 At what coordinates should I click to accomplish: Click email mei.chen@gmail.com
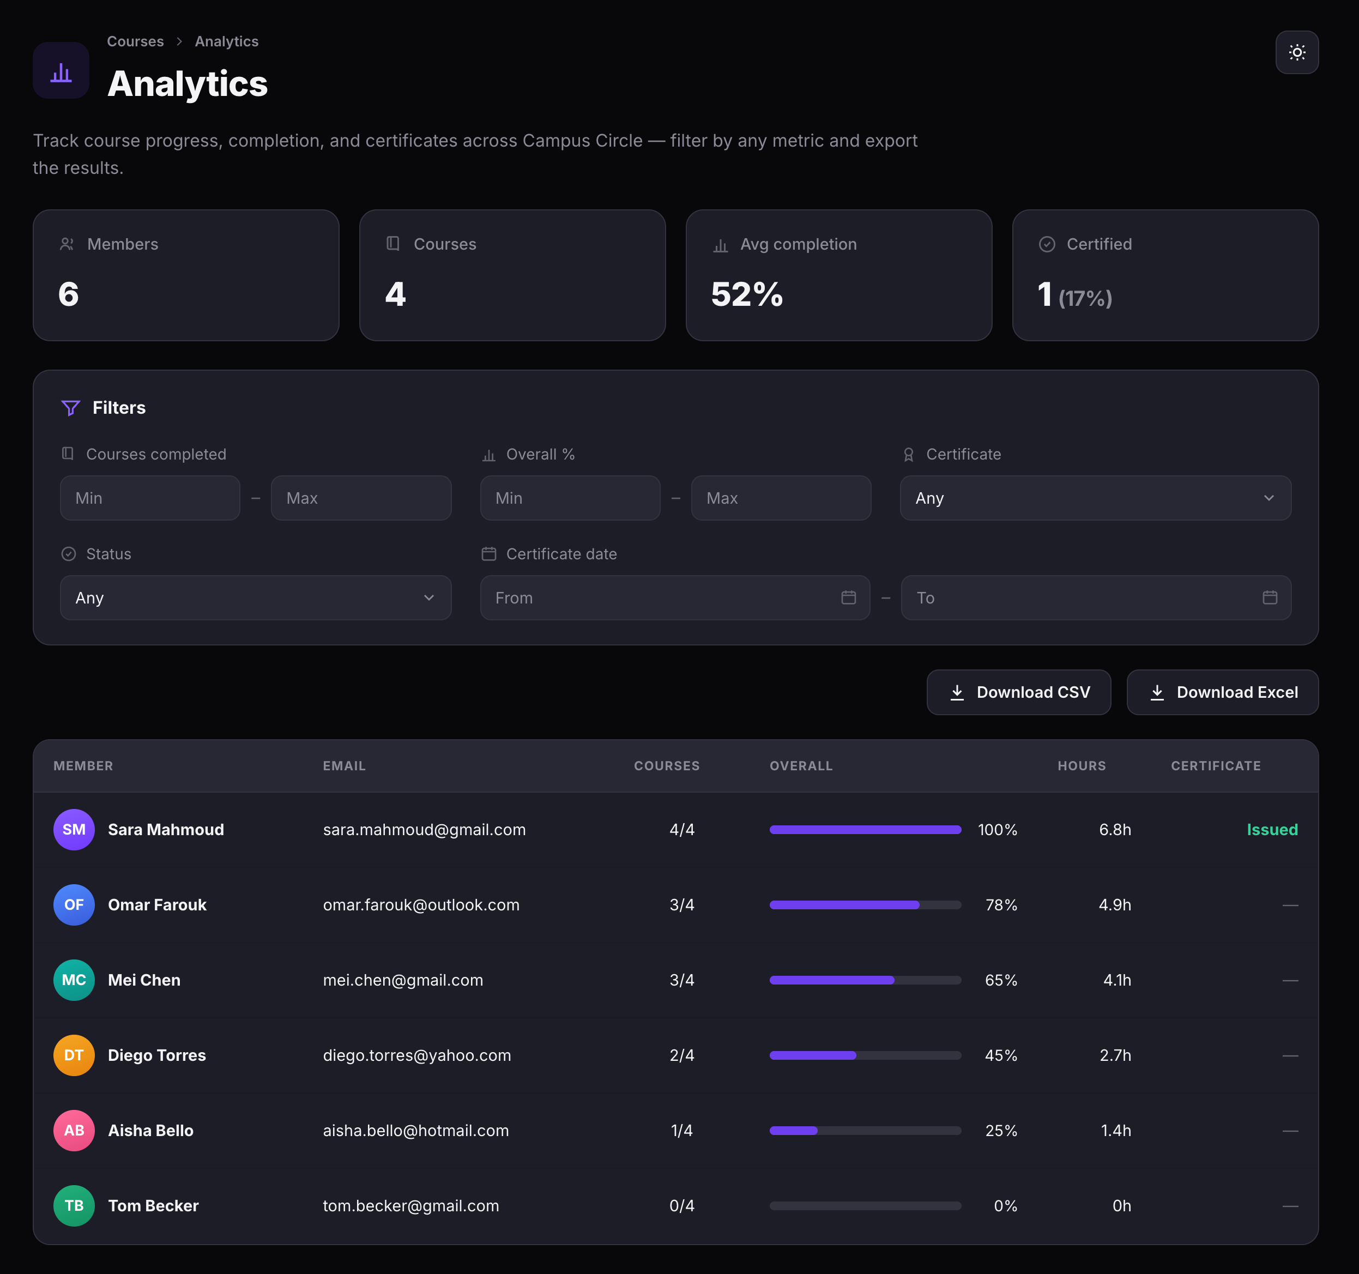pyautogui.click(x=403, y=980)
